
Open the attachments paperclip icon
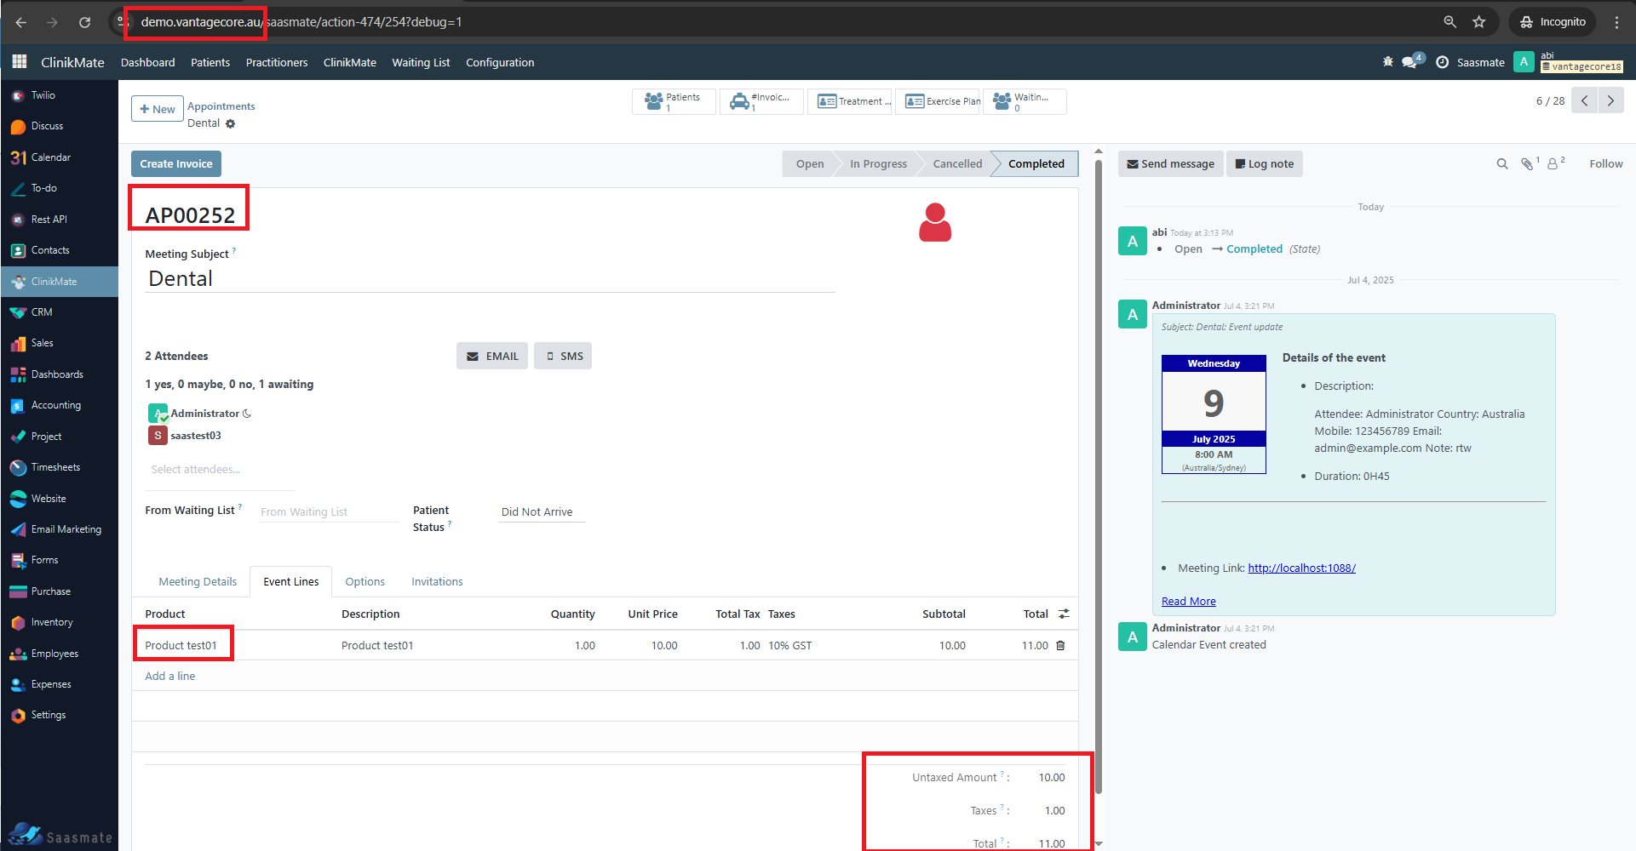pos(1527,164)
